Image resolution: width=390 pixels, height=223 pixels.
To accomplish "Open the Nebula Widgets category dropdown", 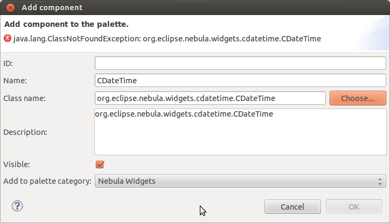I will [x=240, y=181].
